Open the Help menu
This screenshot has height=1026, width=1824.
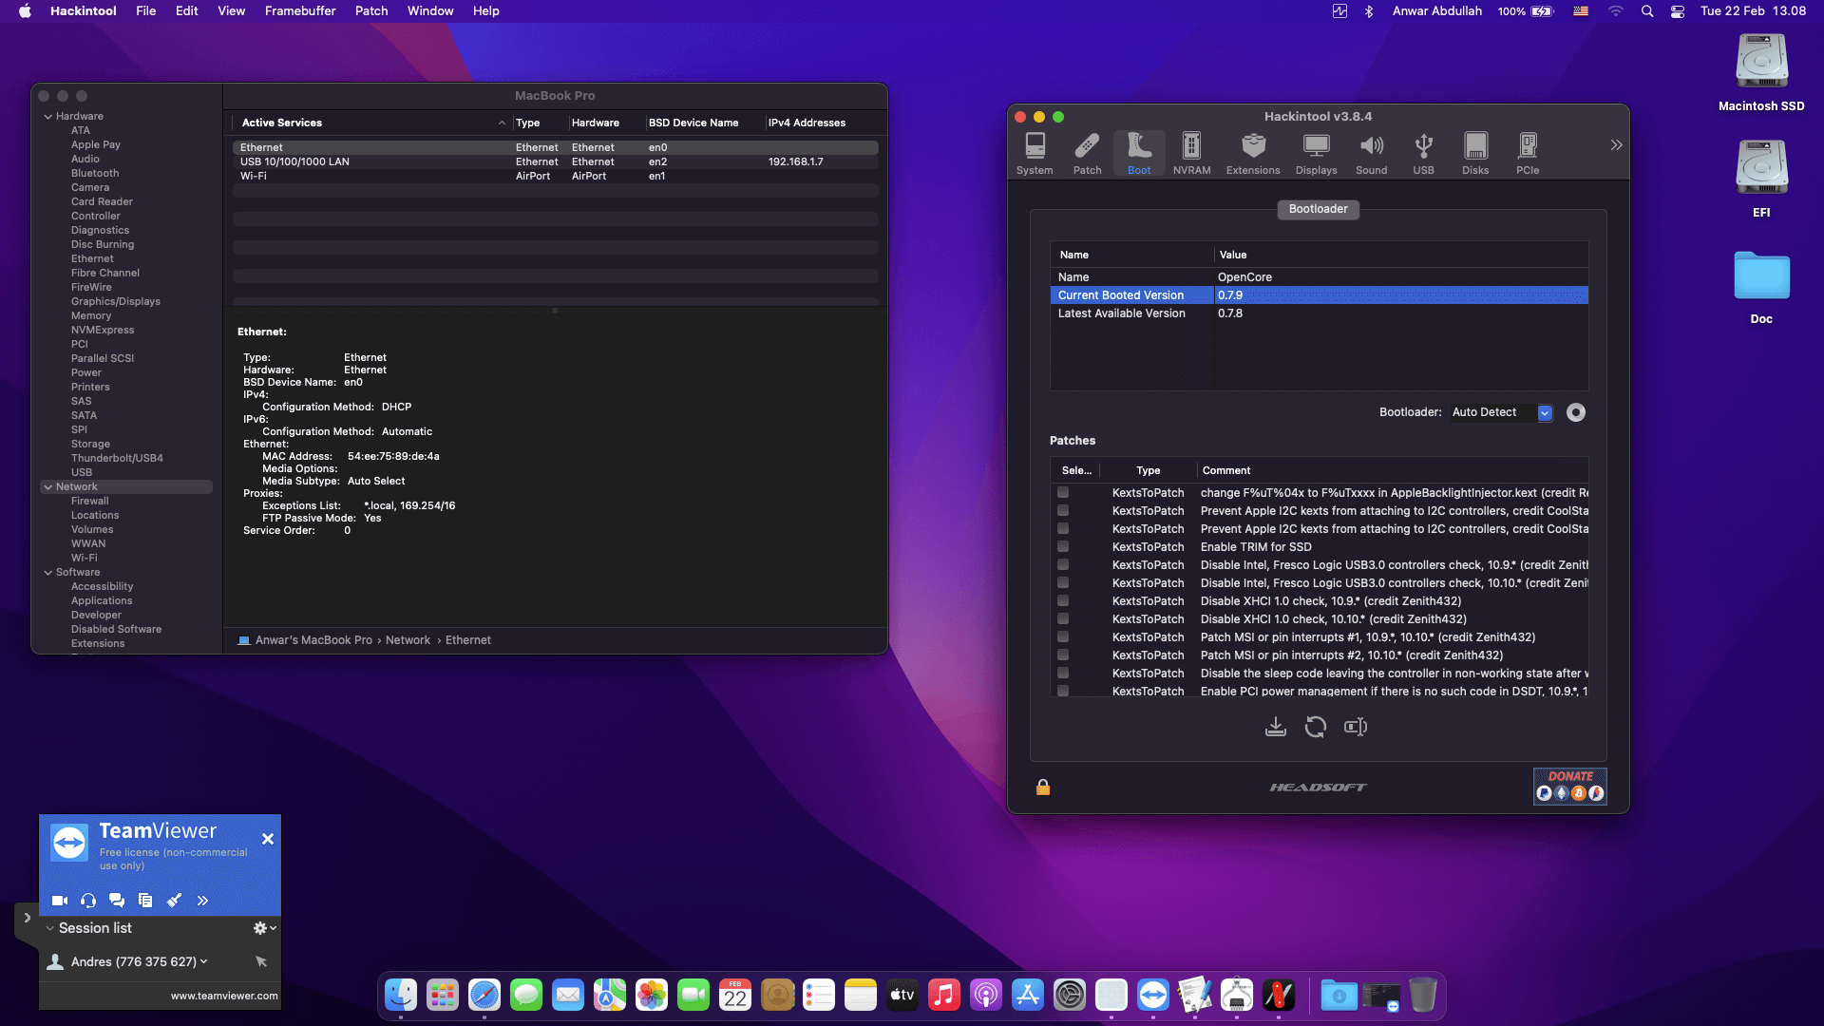pyautogui.click(x=485, y=11)
